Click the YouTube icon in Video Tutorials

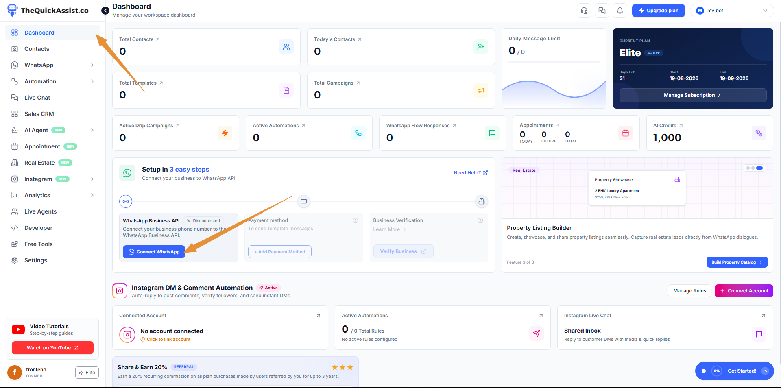pyautogui.click(x=18, y=329)
